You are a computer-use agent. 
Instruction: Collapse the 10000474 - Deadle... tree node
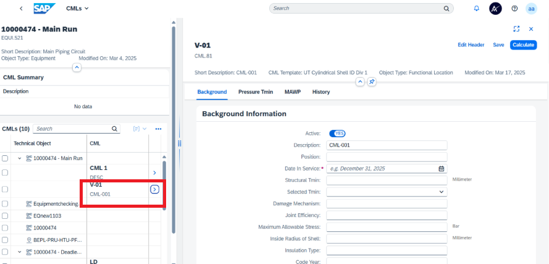(x=20, y=252)
